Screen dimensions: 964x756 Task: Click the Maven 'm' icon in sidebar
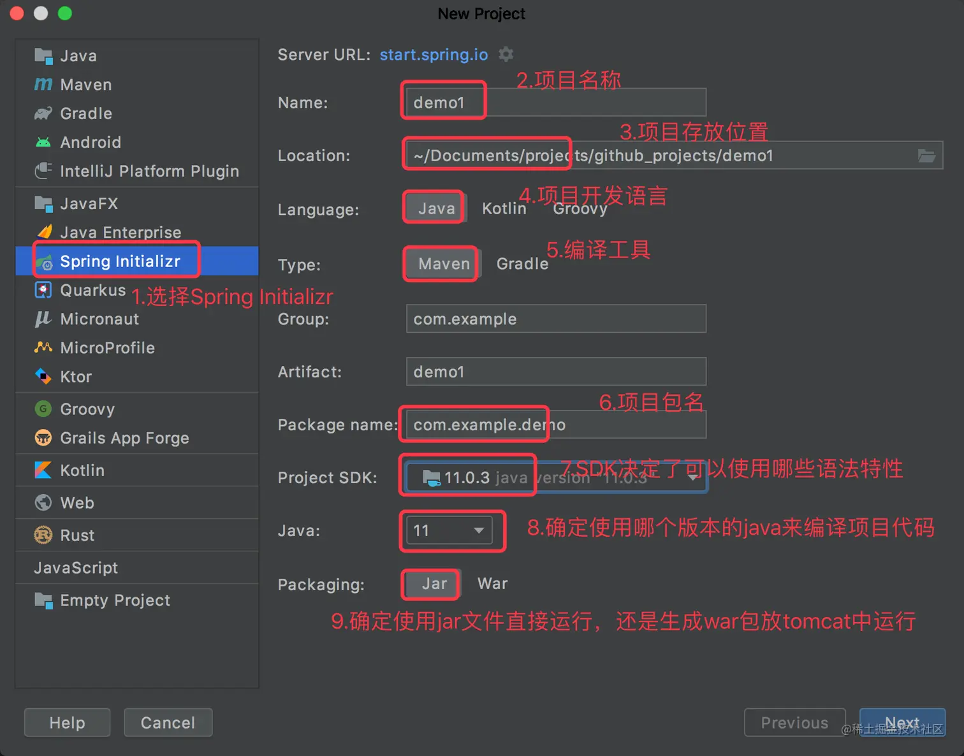point(43,84)
